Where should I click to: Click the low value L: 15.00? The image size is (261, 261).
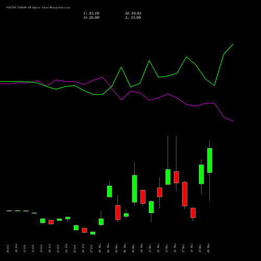[133, 18]
